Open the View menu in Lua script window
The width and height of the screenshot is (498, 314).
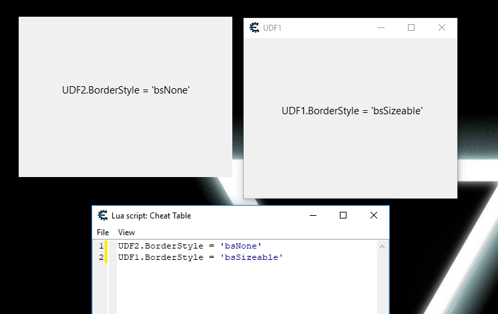(x=126, y=232)
